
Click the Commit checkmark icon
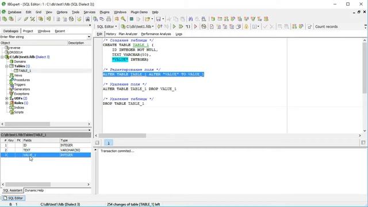(x=265, y=27)
